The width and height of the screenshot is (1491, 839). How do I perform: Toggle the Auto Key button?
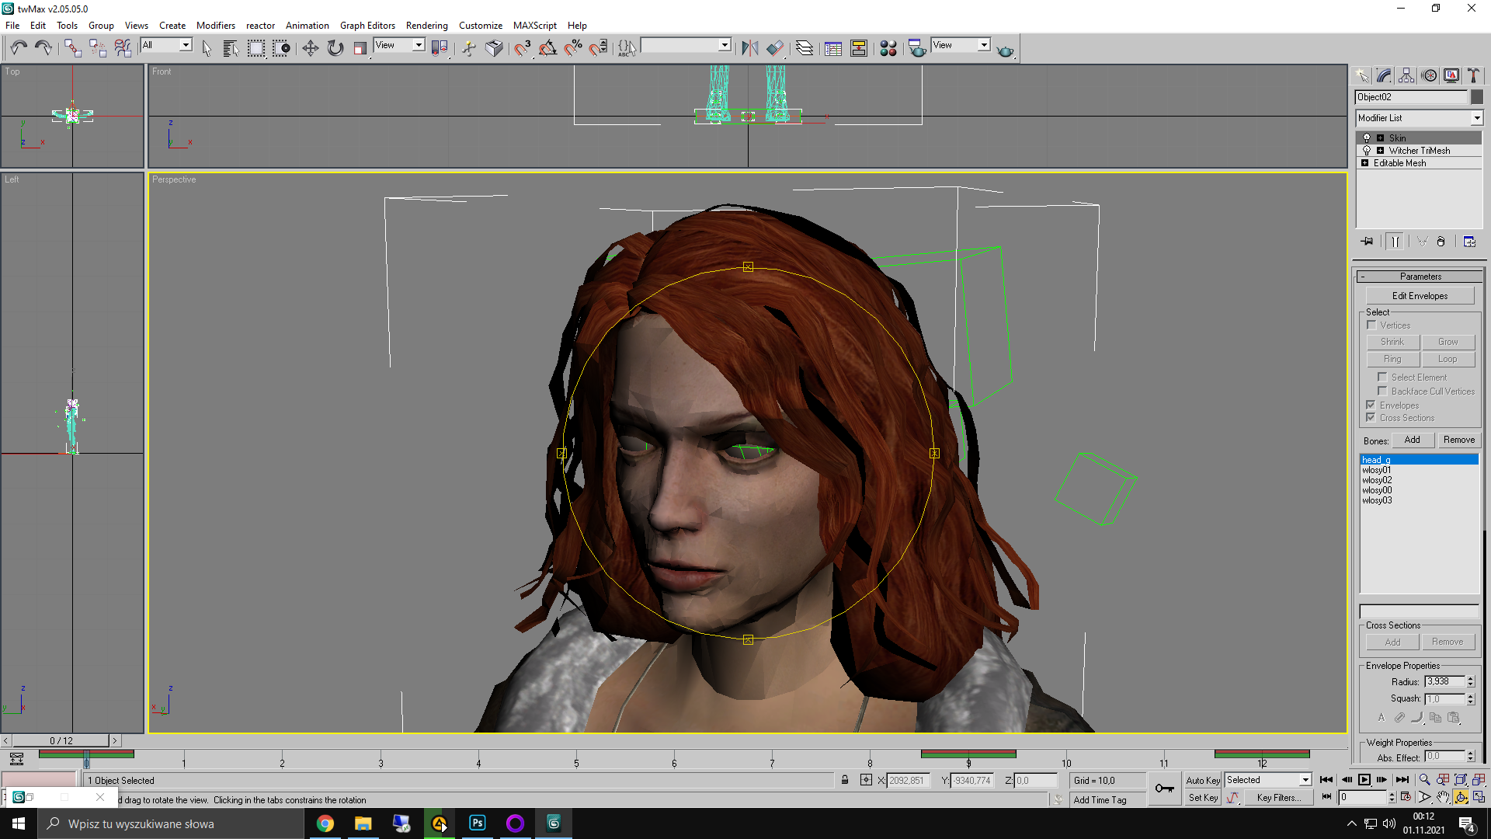click(1203, 781)
